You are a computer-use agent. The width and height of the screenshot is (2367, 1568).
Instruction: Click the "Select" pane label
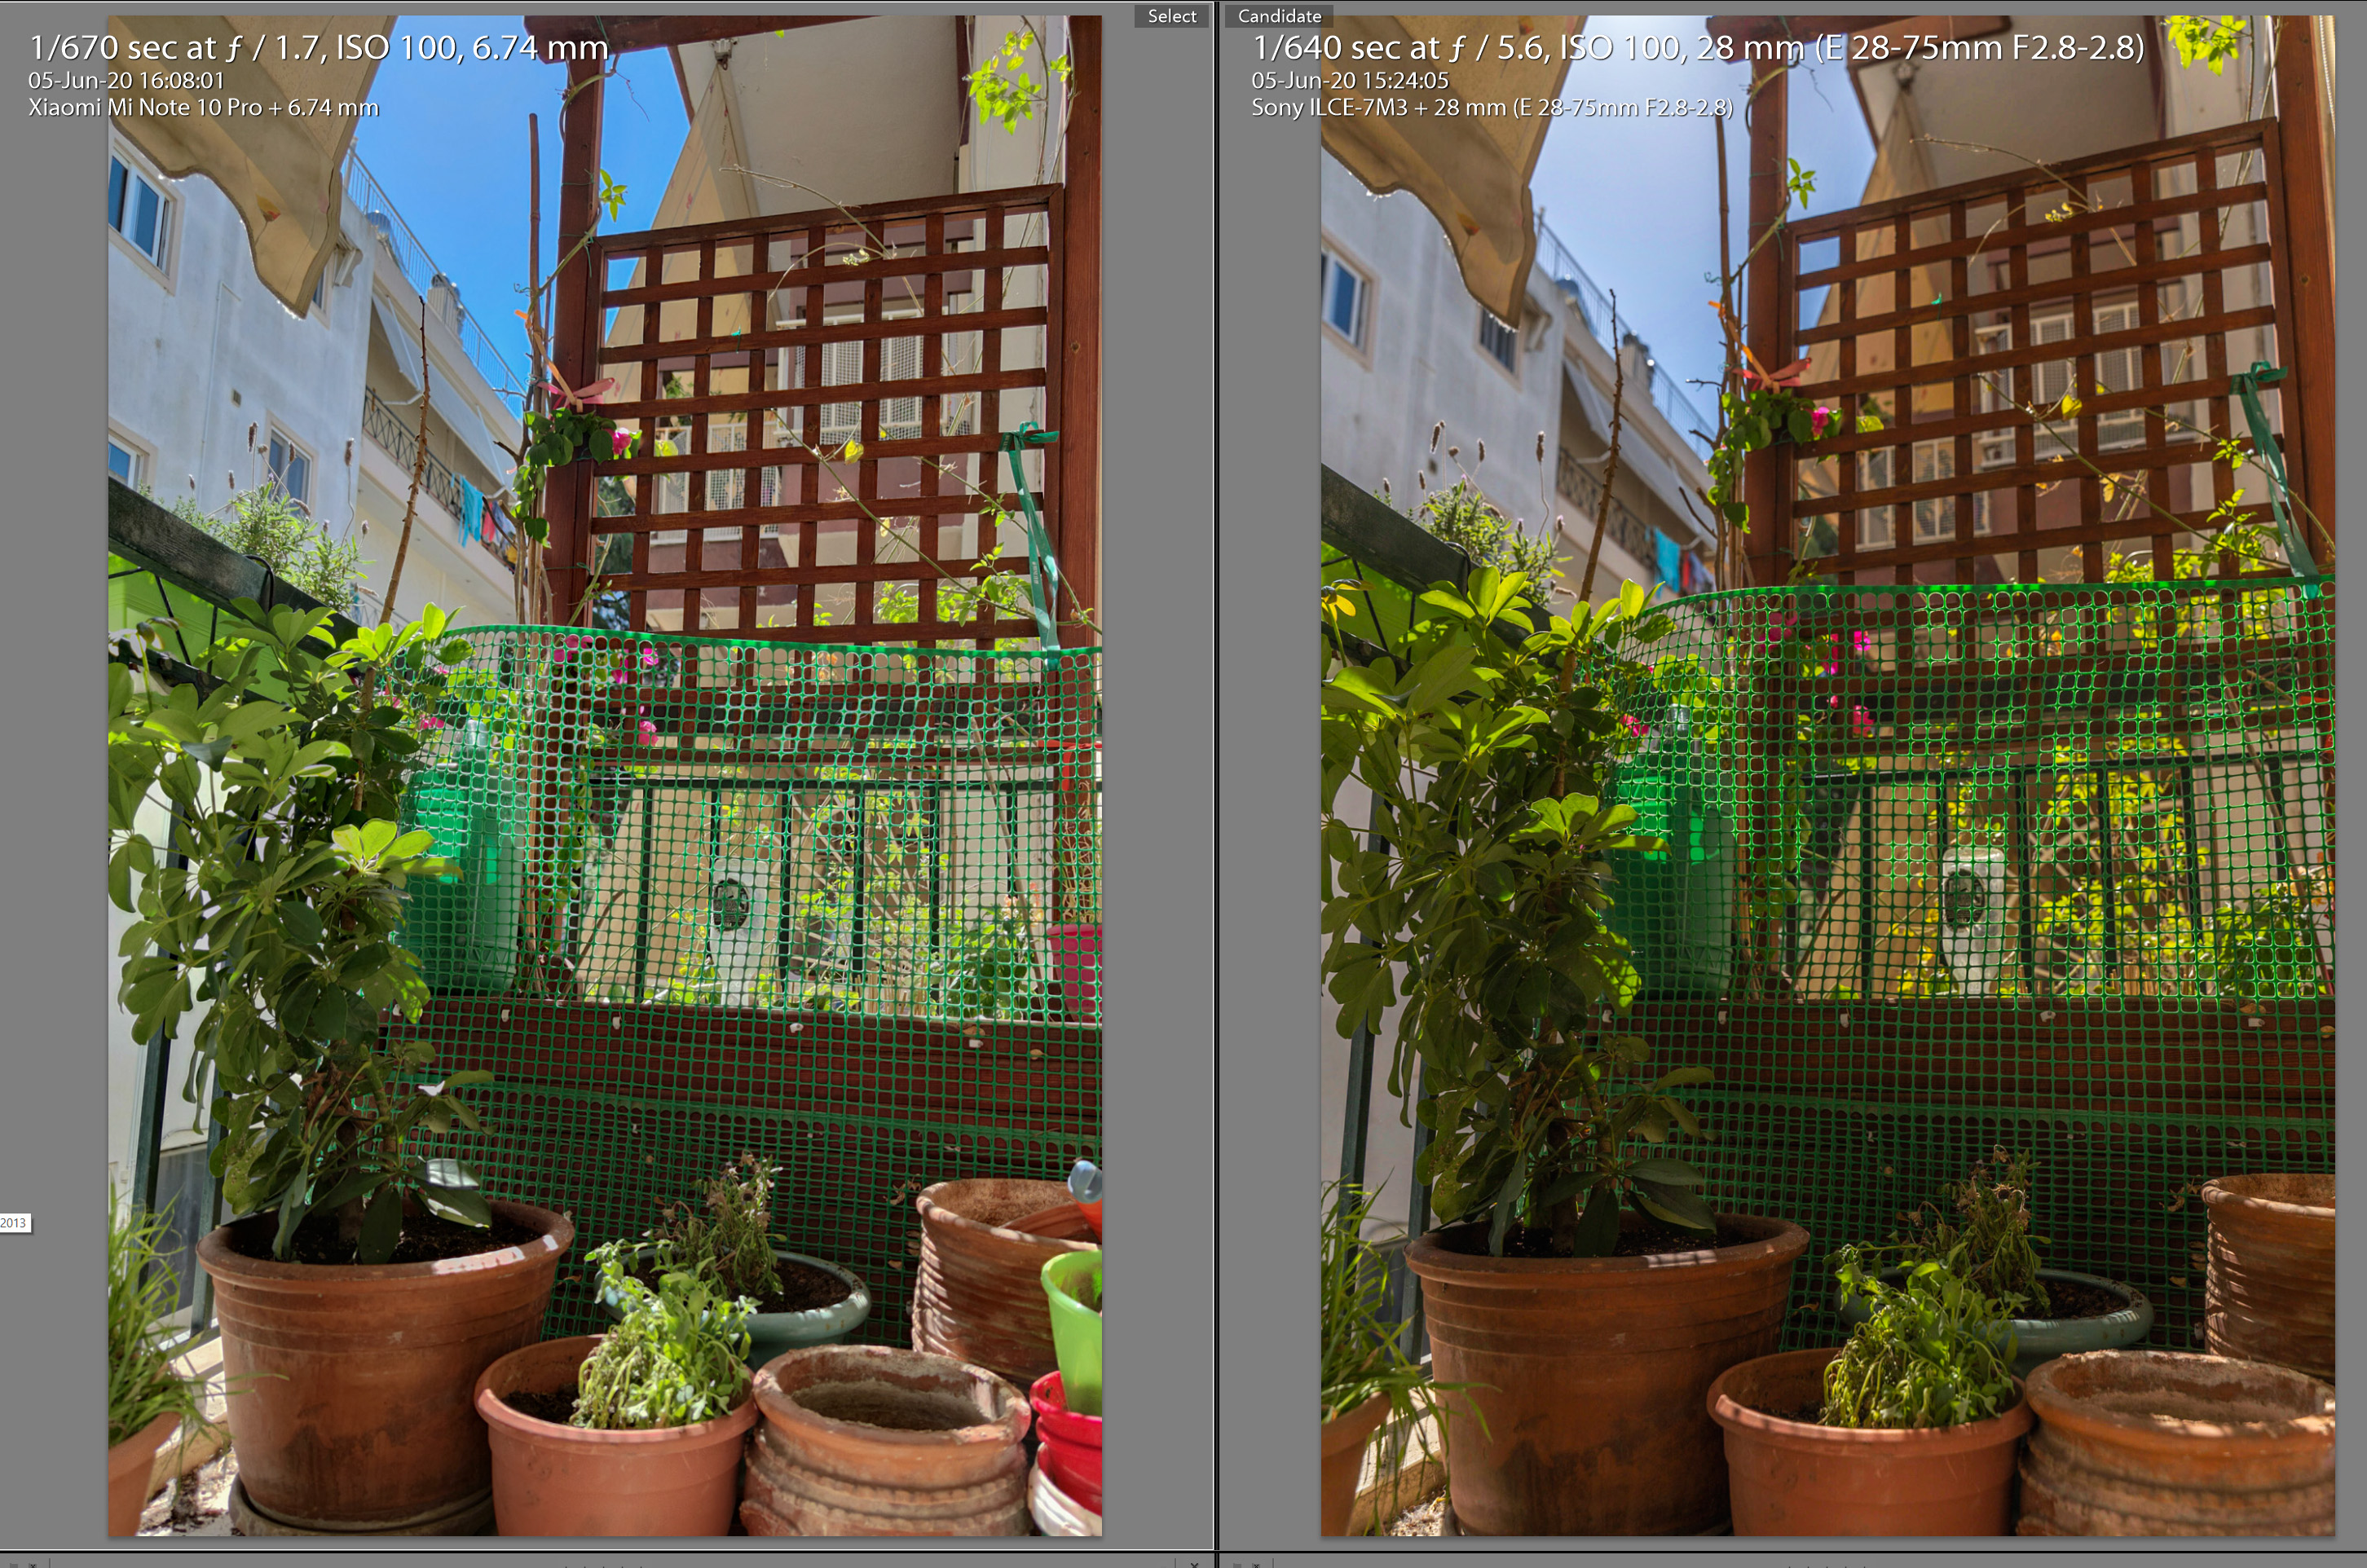point(1172,16)
